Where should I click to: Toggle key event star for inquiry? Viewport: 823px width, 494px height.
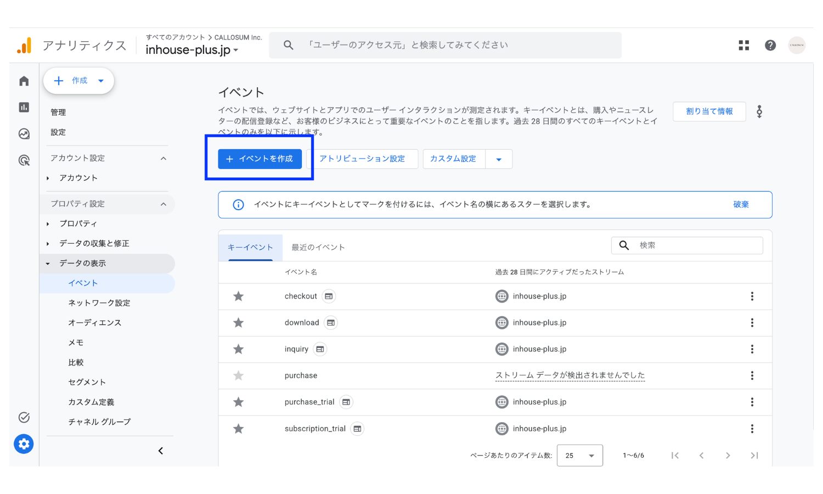[x=238, y=349]
